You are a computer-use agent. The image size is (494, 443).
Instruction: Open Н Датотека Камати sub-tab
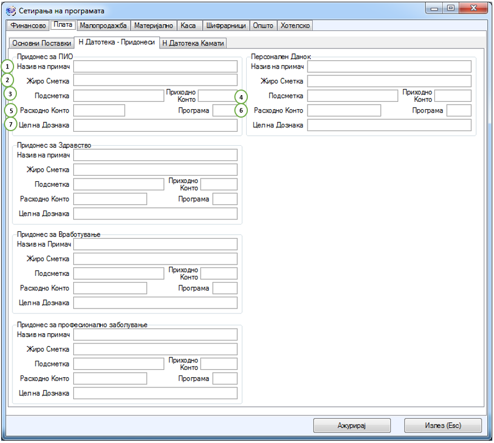point(193,43)
